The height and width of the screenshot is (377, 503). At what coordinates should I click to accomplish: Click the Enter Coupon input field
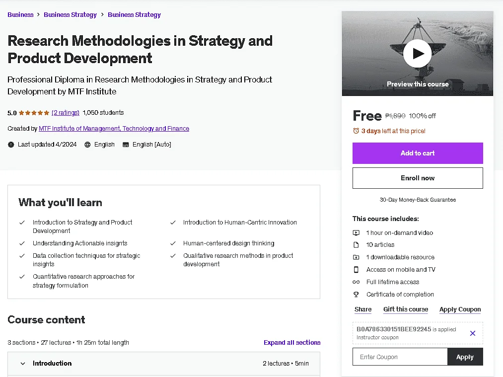point(400,357)
